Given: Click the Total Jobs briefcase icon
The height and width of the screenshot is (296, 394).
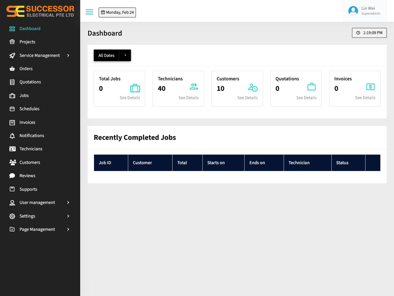Looking at the screenshot, I should [x=135, y=88].
